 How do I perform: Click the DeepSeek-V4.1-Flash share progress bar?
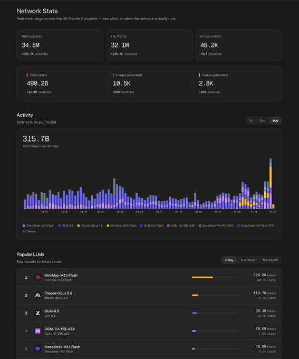click(215, 348)
